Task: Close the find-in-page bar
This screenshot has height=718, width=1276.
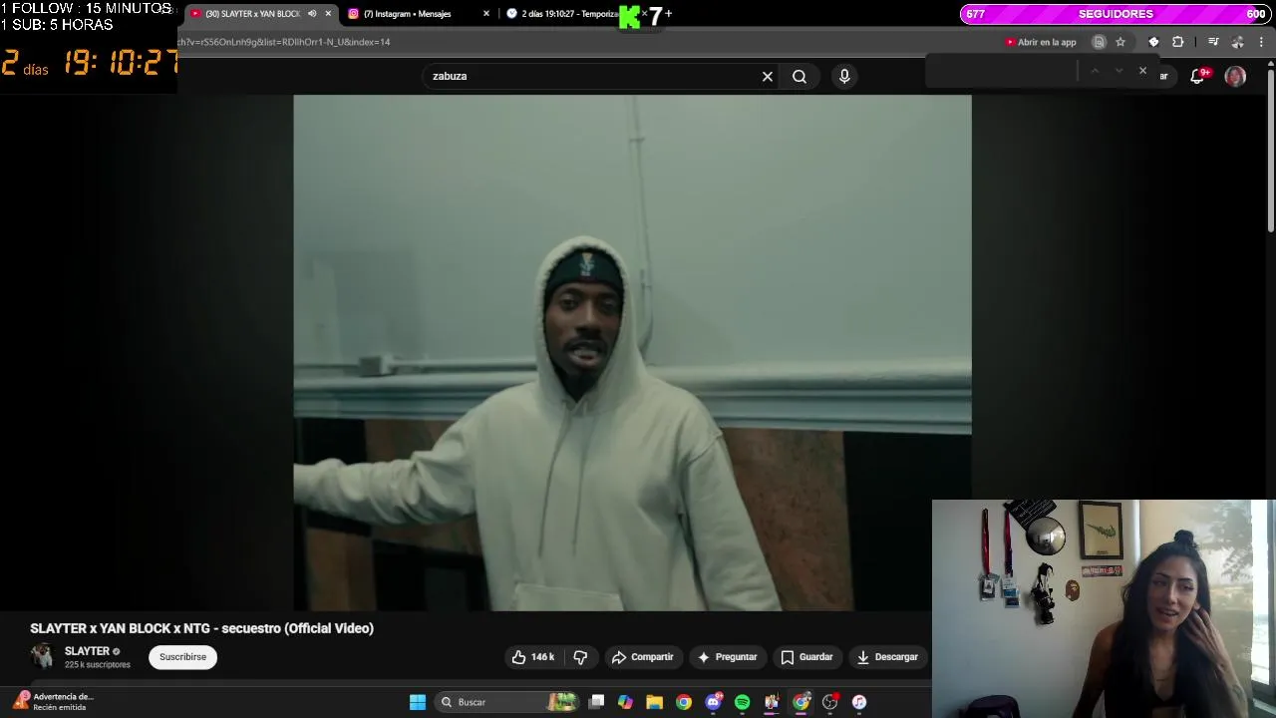Action: point(1142,71)
